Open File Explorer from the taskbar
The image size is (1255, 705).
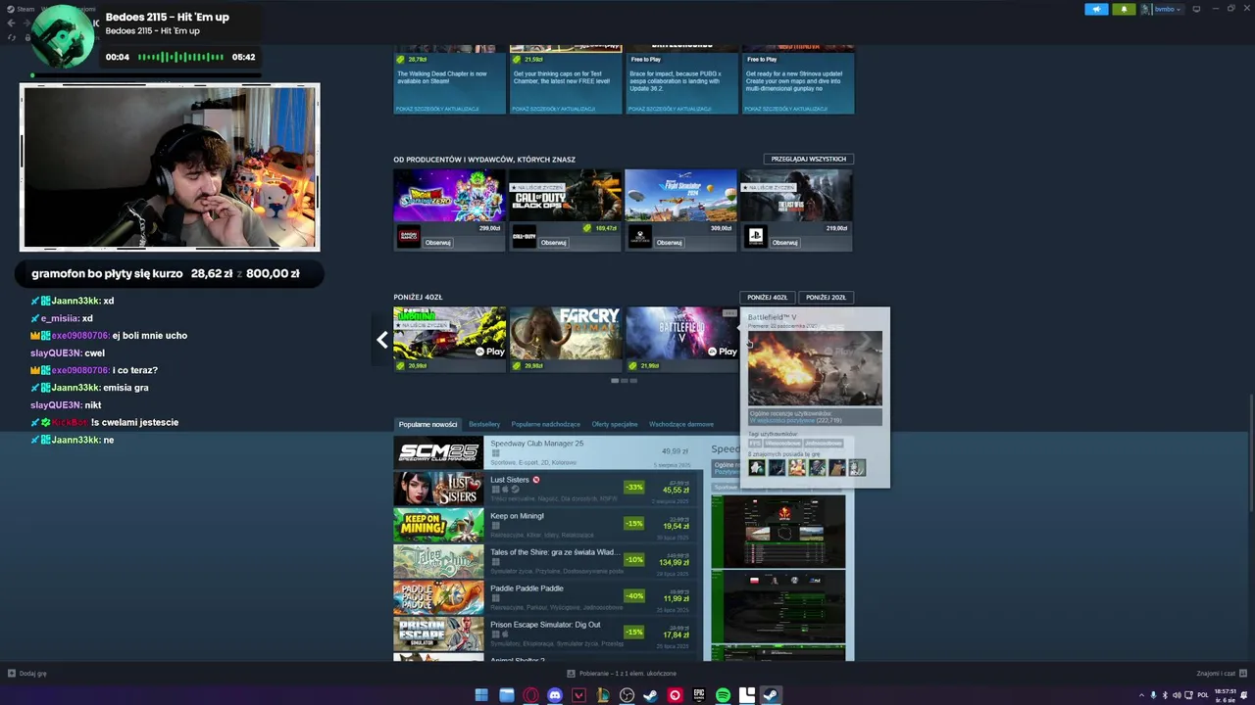pyautogui.click(x=506, y=695)
